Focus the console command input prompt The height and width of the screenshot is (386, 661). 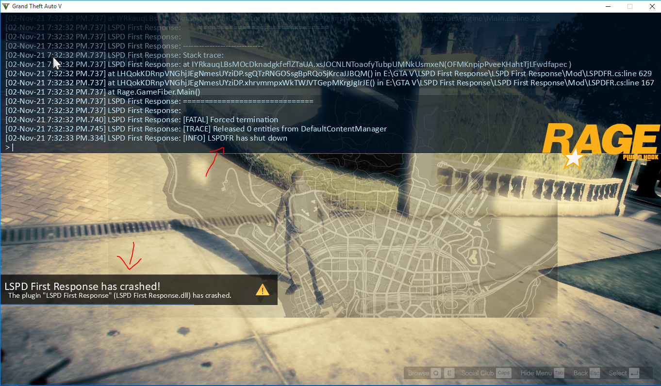pyautogui.click(x=330, y=147)
